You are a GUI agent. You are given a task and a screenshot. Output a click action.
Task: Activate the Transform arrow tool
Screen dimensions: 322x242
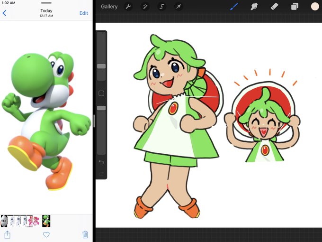[178, 7]
